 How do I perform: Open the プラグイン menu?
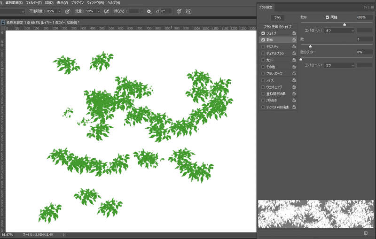(x=77, y=3)
